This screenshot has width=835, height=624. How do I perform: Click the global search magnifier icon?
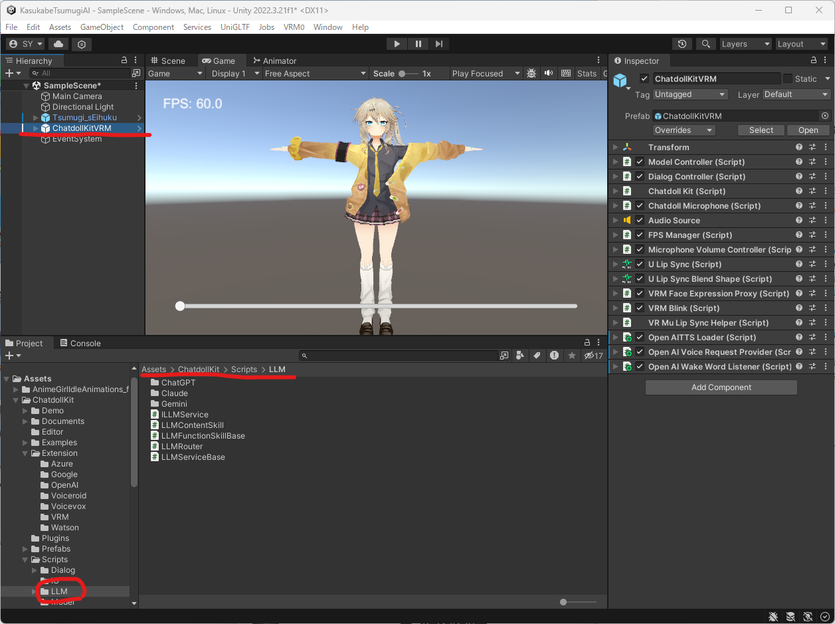705,44
